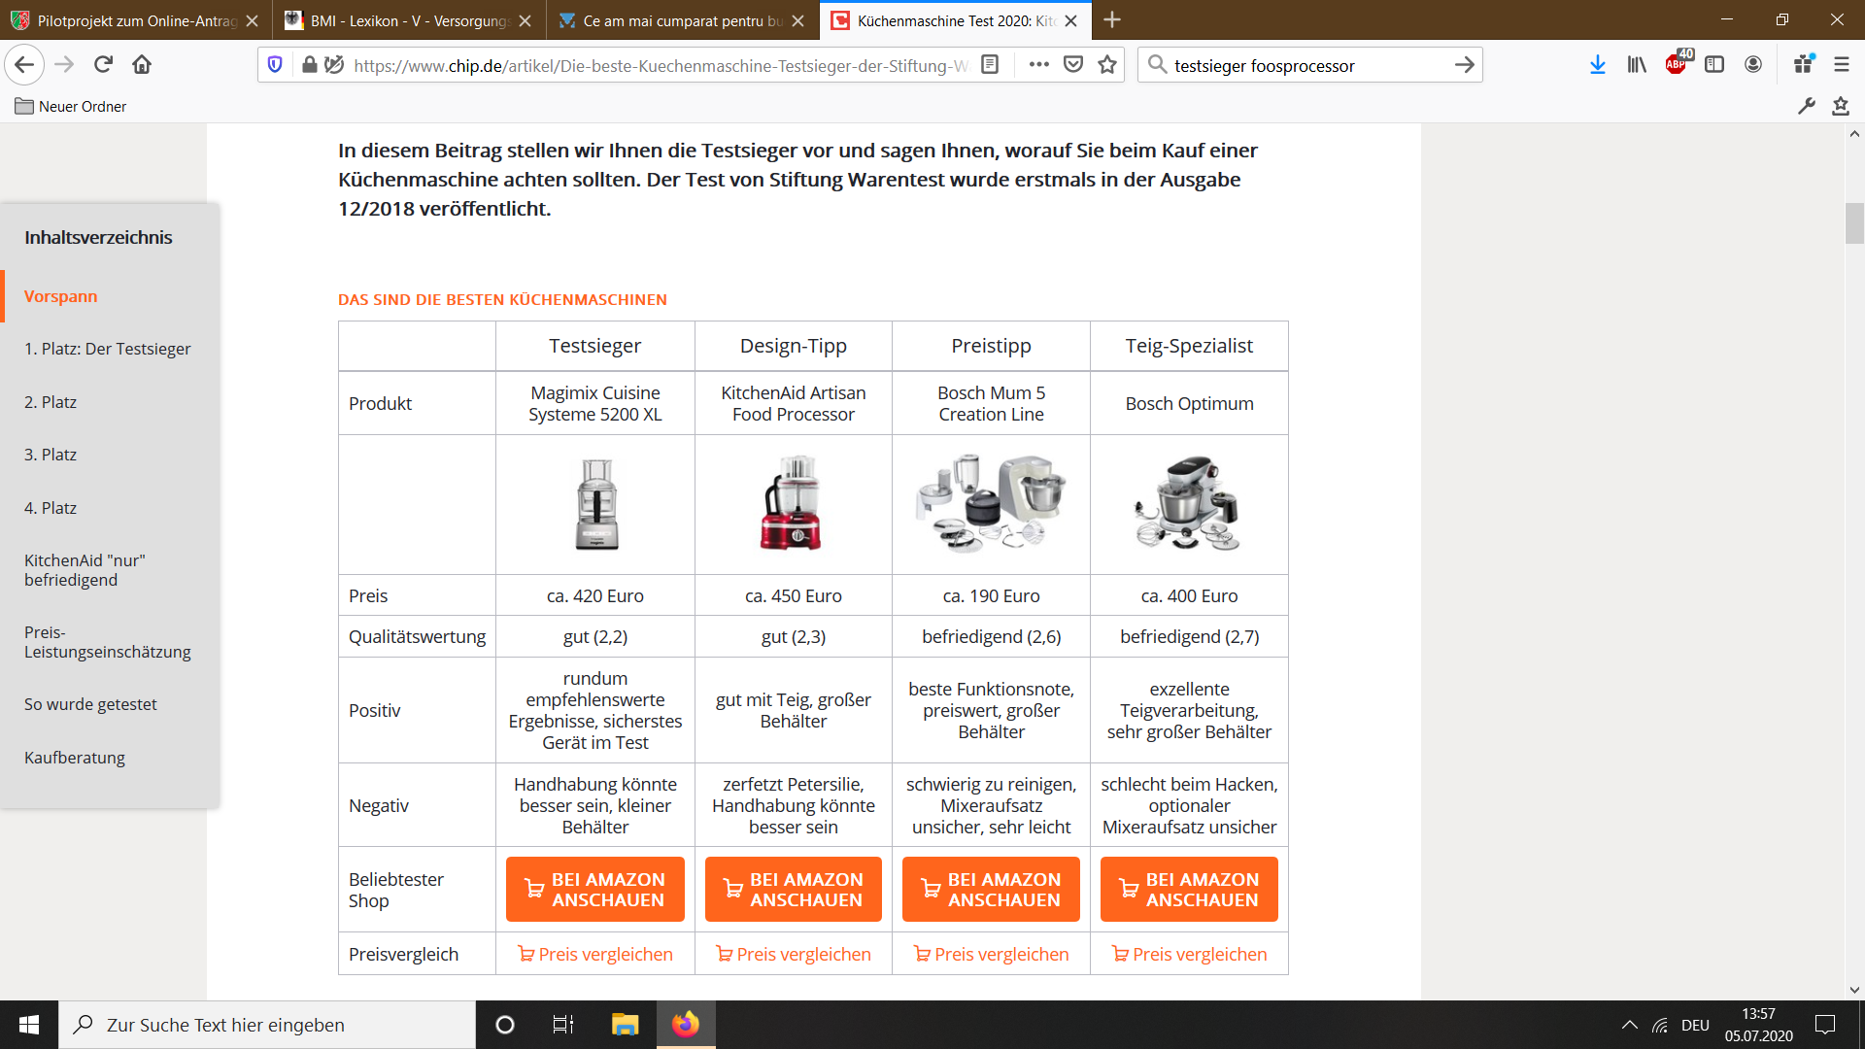This screenshot has height=1049, width=1865.
Task: Open the wrench tool in bookmarks bar
Action: 1807,106
